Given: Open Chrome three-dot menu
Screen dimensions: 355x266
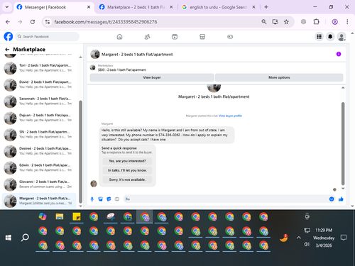Looking at the screenshot, I should click(x=347, y=22).
